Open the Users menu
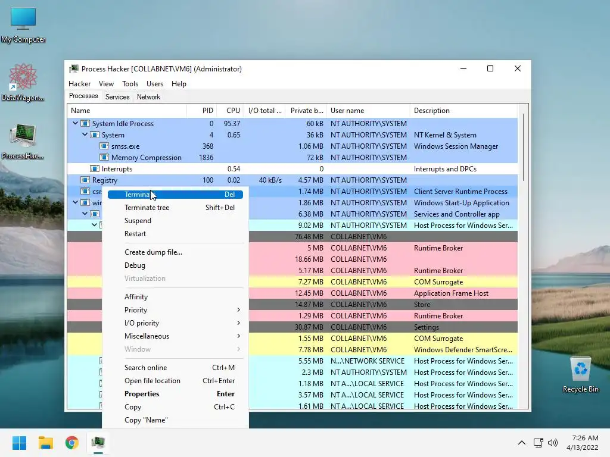Screen dimensions: 610x457 (155, 83)
